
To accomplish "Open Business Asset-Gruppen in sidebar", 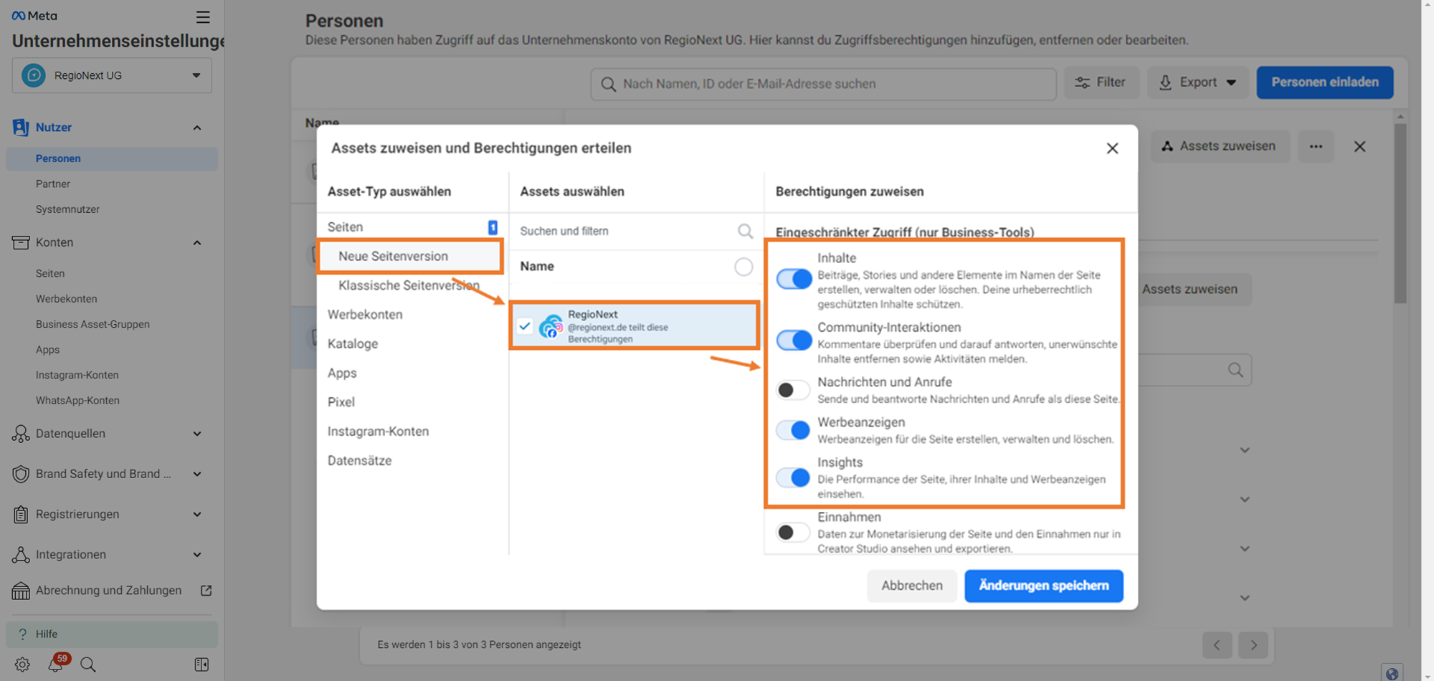I will point(92,324).
